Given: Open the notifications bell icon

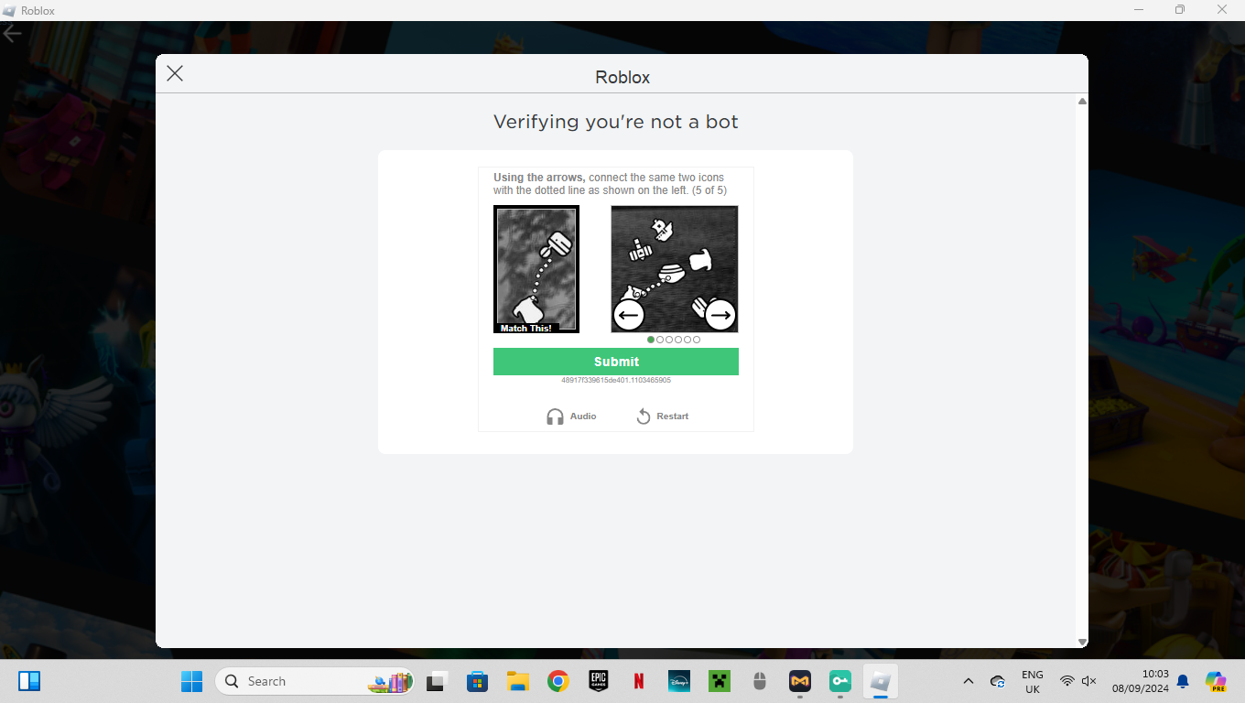Looking at the screenshot, I should point(1183,681).
